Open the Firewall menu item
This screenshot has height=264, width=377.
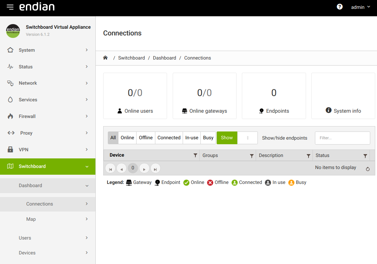click(48, 116)
